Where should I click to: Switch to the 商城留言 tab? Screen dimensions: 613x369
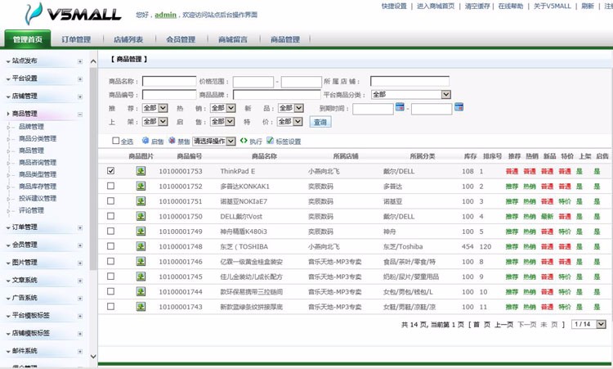(233, 39)
